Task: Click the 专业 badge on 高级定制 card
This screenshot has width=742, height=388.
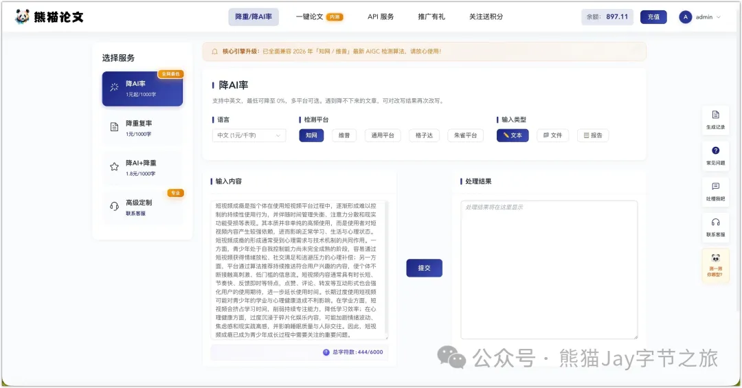Action: (175, 193)
